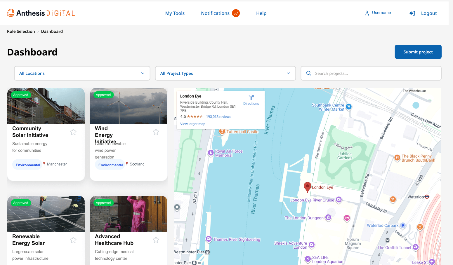The image size is (453, 265).
Task: Click Approved badge on Advanced Healthcare Hub
Action: coord(103,203)
